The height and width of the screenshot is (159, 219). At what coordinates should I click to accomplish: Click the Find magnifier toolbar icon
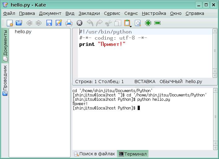[138, 23]
